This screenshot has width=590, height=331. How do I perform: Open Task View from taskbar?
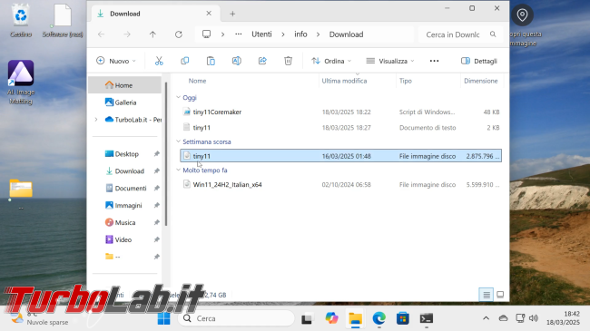[307, 318]
